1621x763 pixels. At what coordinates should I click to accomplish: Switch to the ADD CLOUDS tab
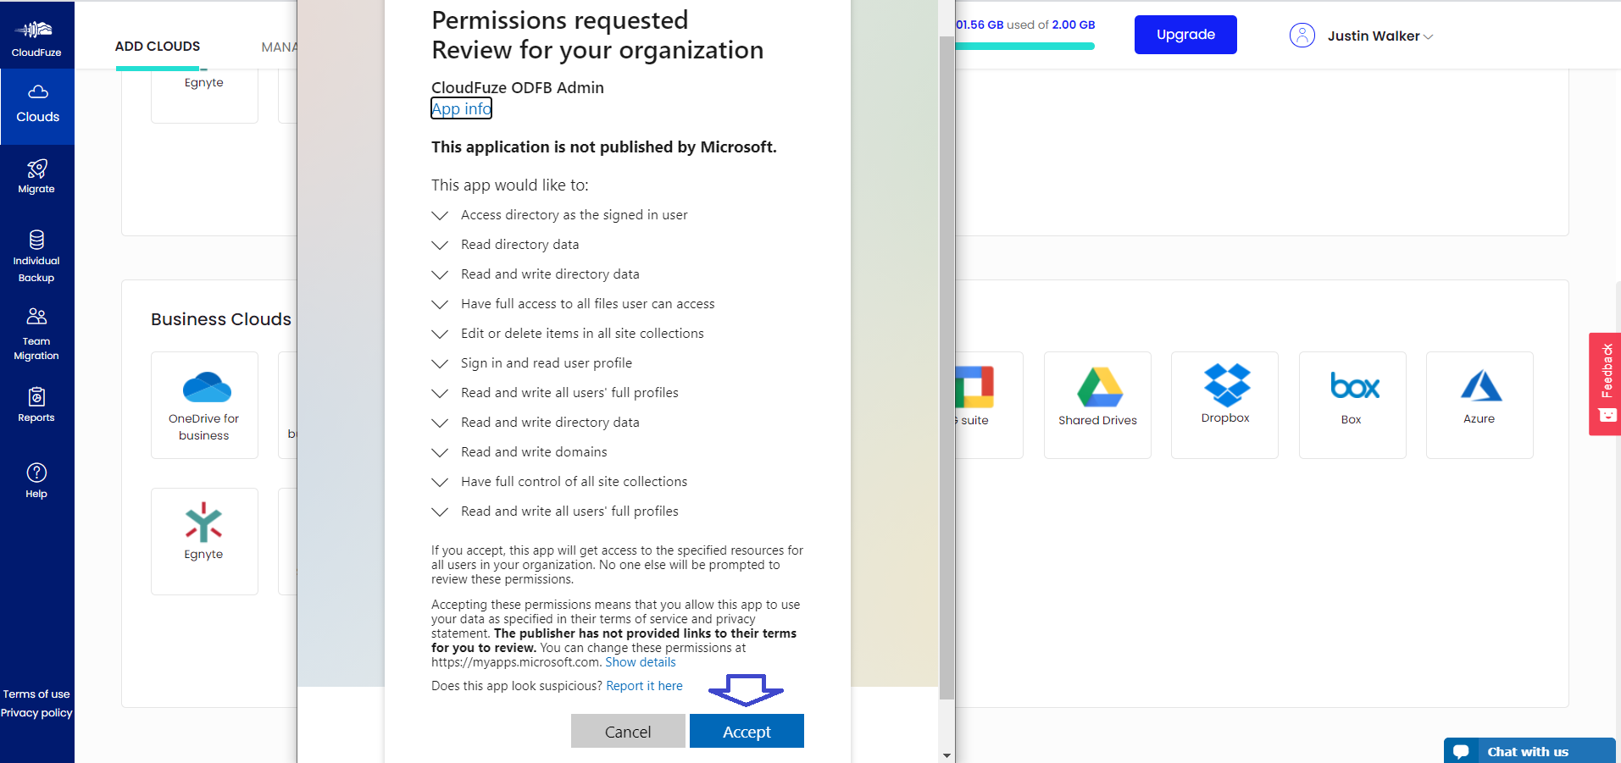coord(158,47)
